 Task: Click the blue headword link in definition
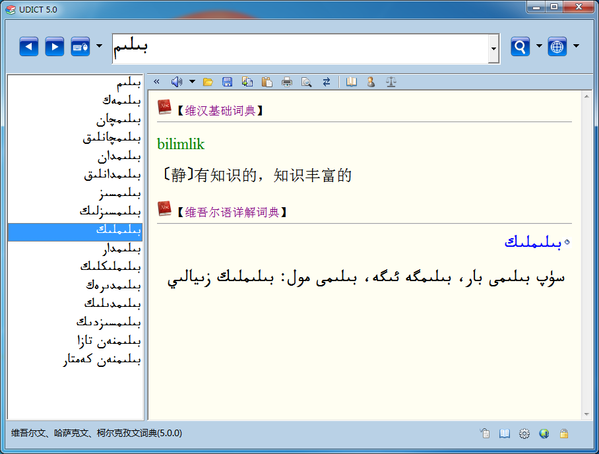tap(533, 242)
